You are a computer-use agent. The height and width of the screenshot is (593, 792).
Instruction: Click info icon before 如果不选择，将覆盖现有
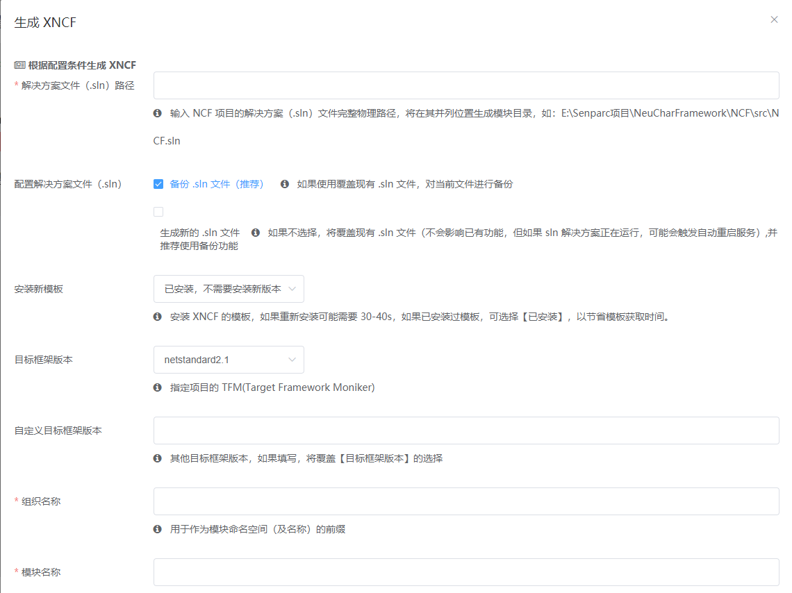(256, 233)
